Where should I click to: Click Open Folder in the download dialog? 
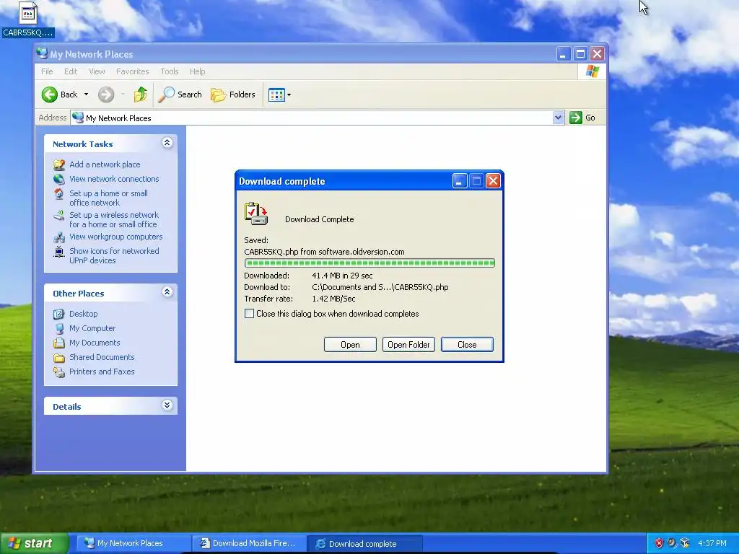pos(408,344)
